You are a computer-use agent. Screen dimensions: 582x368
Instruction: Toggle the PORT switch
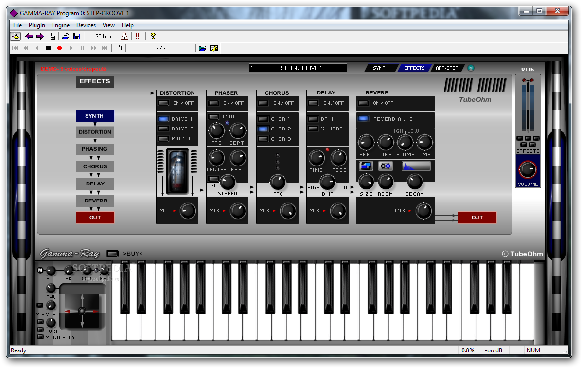40,330
